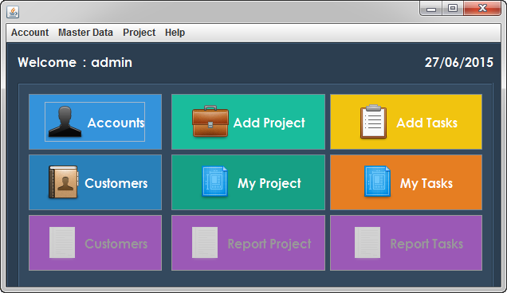Open the Accounts tile label

click(116, 123)
